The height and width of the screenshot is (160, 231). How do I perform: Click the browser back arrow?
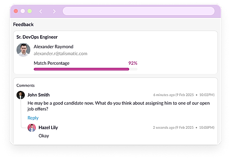pyautogui.click(x=41, y=11)
